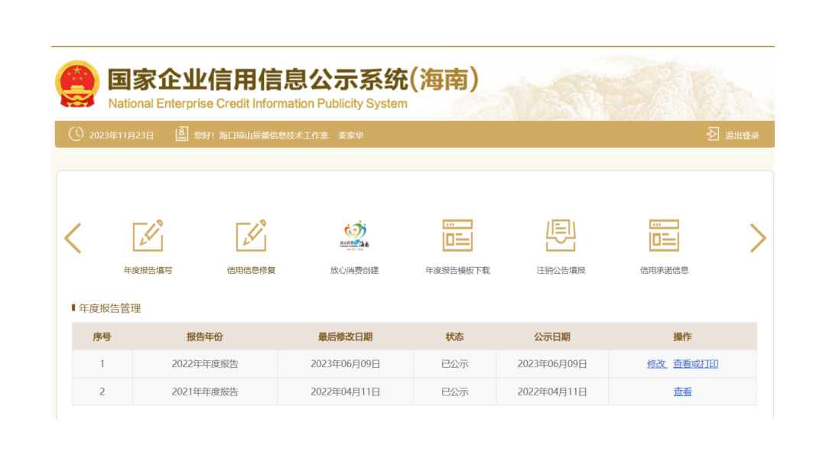
Task: Click the clock icon beside the date
Action: tap(76, 135)
